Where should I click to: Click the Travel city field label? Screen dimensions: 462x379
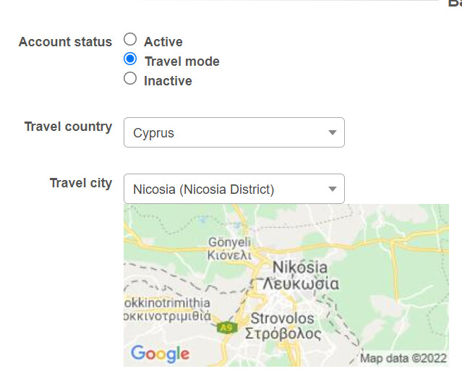click(81, 183)
